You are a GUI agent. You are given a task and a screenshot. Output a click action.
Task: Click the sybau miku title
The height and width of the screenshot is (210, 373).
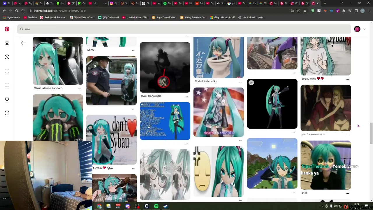click(x=313, y=78)
